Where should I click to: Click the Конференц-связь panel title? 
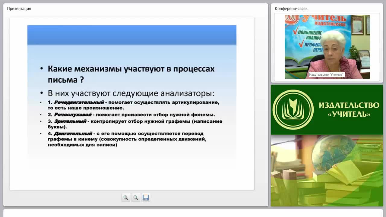click(291, 8)
